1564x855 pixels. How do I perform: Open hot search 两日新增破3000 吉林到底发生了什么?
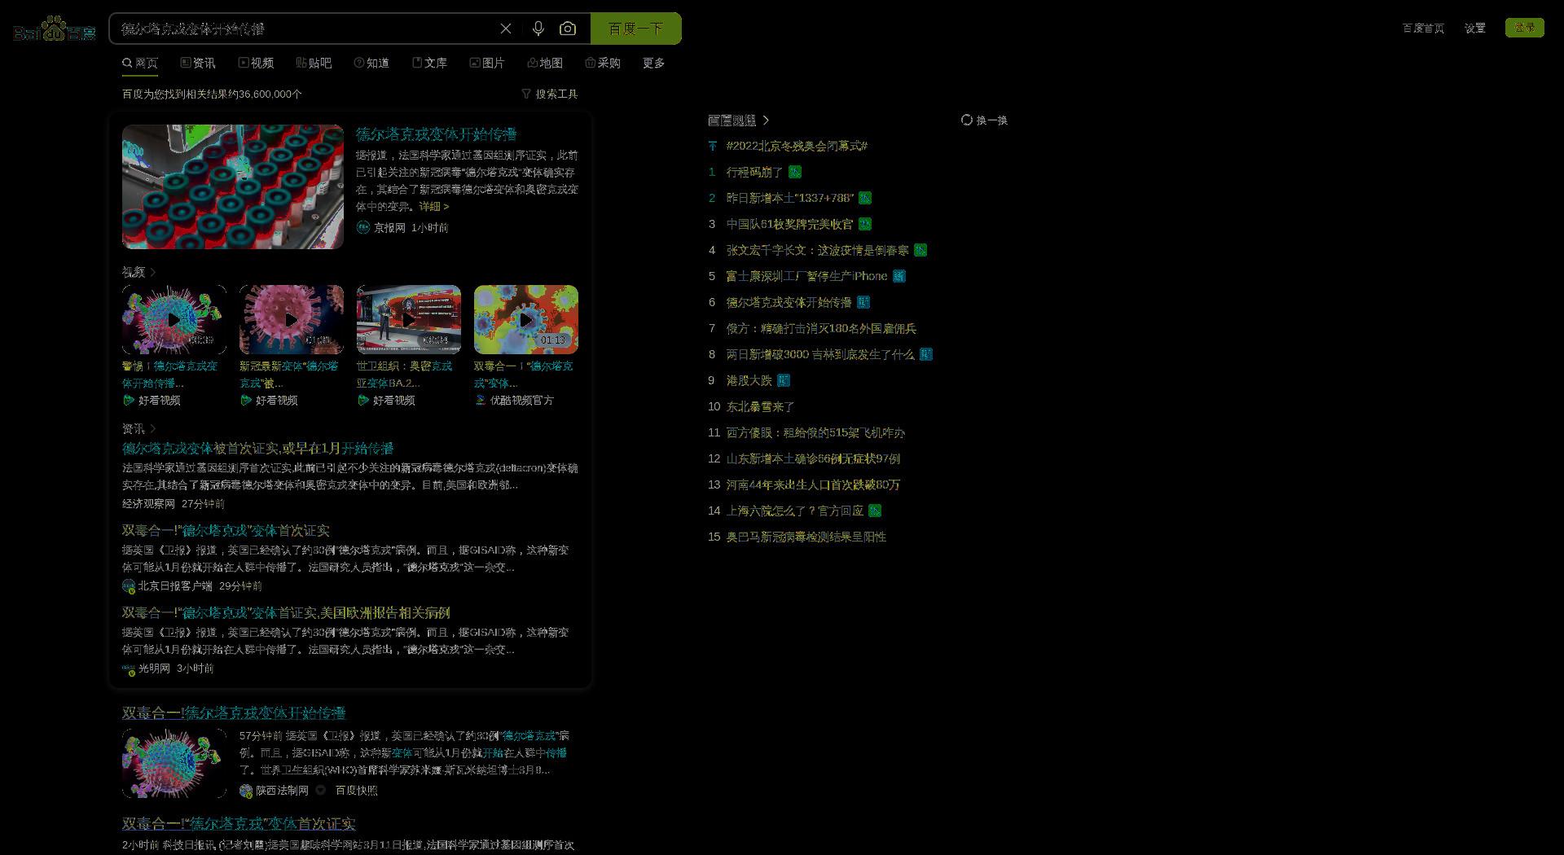(x=820, y=354)
